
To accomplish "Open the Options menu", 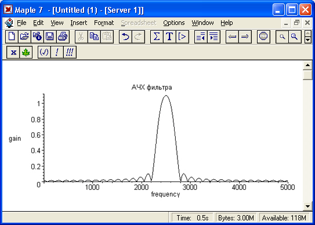I will [x=174, y=23].
